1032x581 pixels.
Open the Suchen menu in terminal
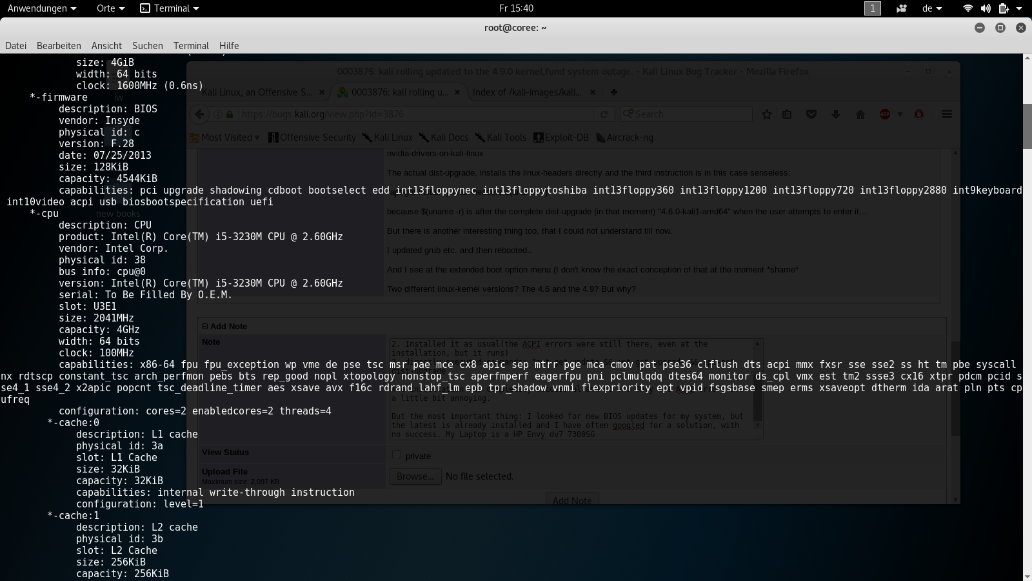point(147,46)
